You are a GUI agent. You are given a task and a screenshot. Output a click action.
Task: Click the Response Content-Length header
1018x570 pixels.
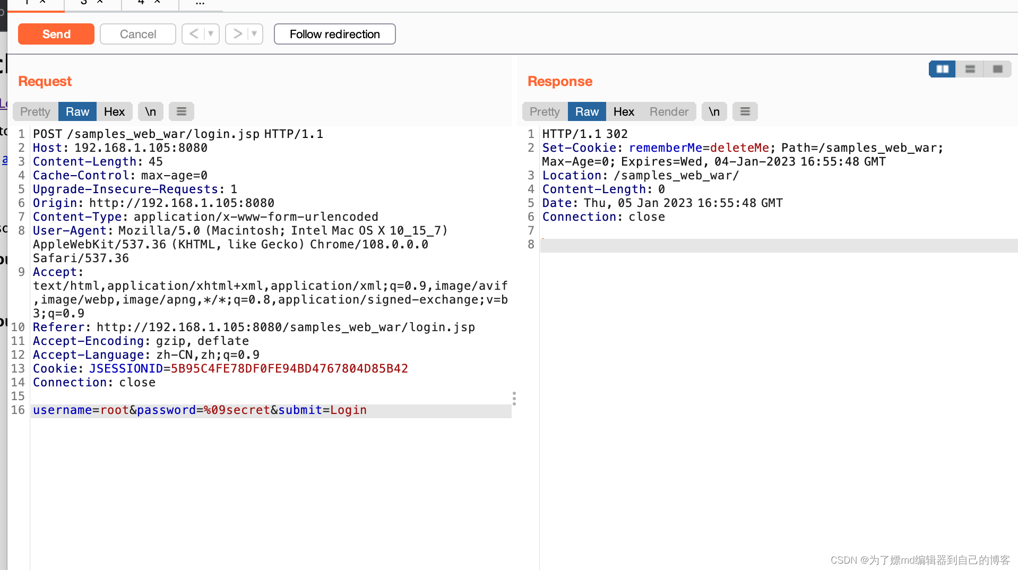[x=603, y=189]
